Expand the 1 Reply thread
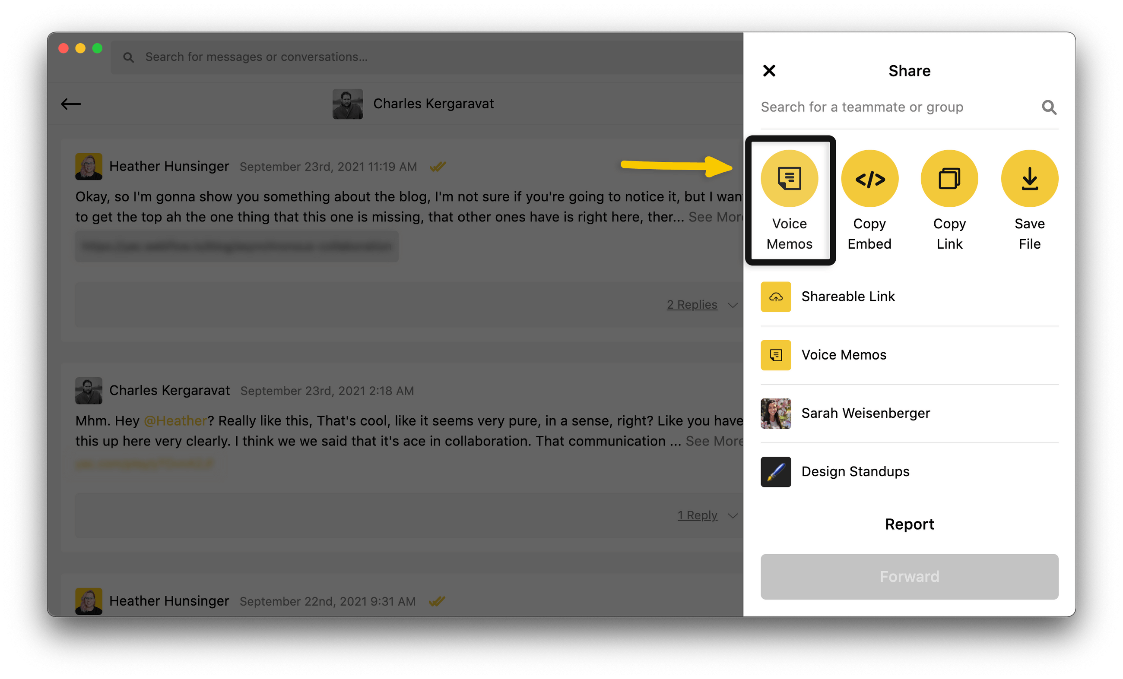The height and width of the screenshot is (679, 1123). (x=697, y=515)
